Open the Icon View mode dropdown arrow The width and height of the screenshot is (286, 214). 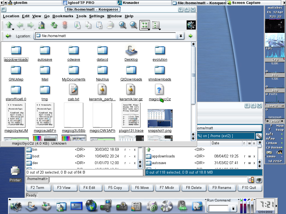[x=149, y=29]
